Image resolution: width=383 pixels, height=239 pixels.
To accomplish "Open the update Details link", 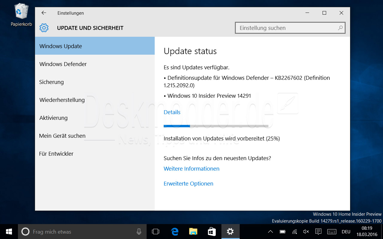I will (172, 112).
